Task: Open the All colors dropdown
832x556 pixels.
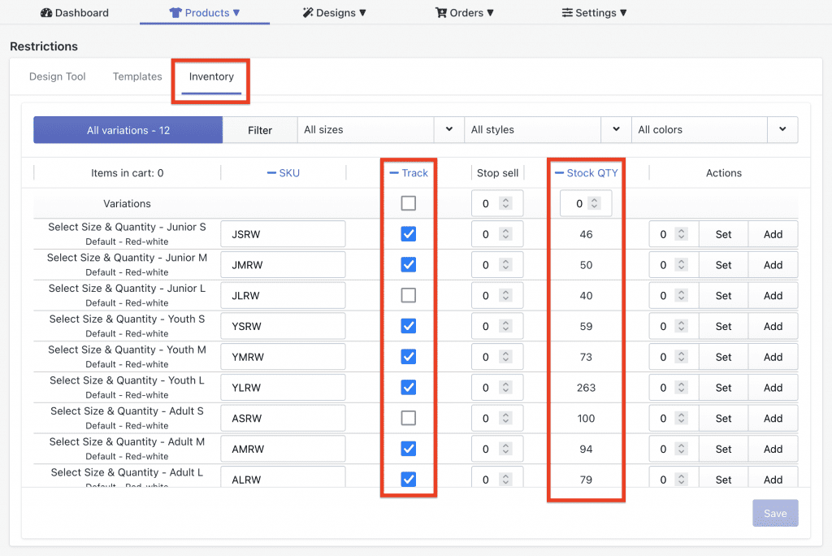Action: coord(782,129)
